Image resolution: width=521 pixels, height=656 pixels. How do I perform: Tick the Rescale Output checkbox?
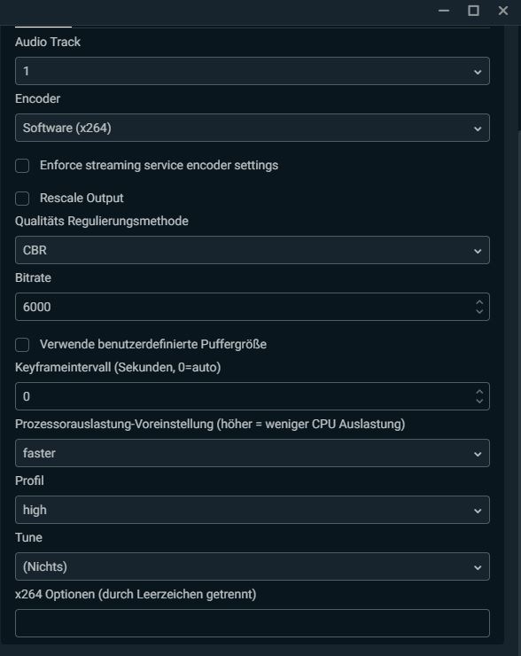[x=22, y=199]
